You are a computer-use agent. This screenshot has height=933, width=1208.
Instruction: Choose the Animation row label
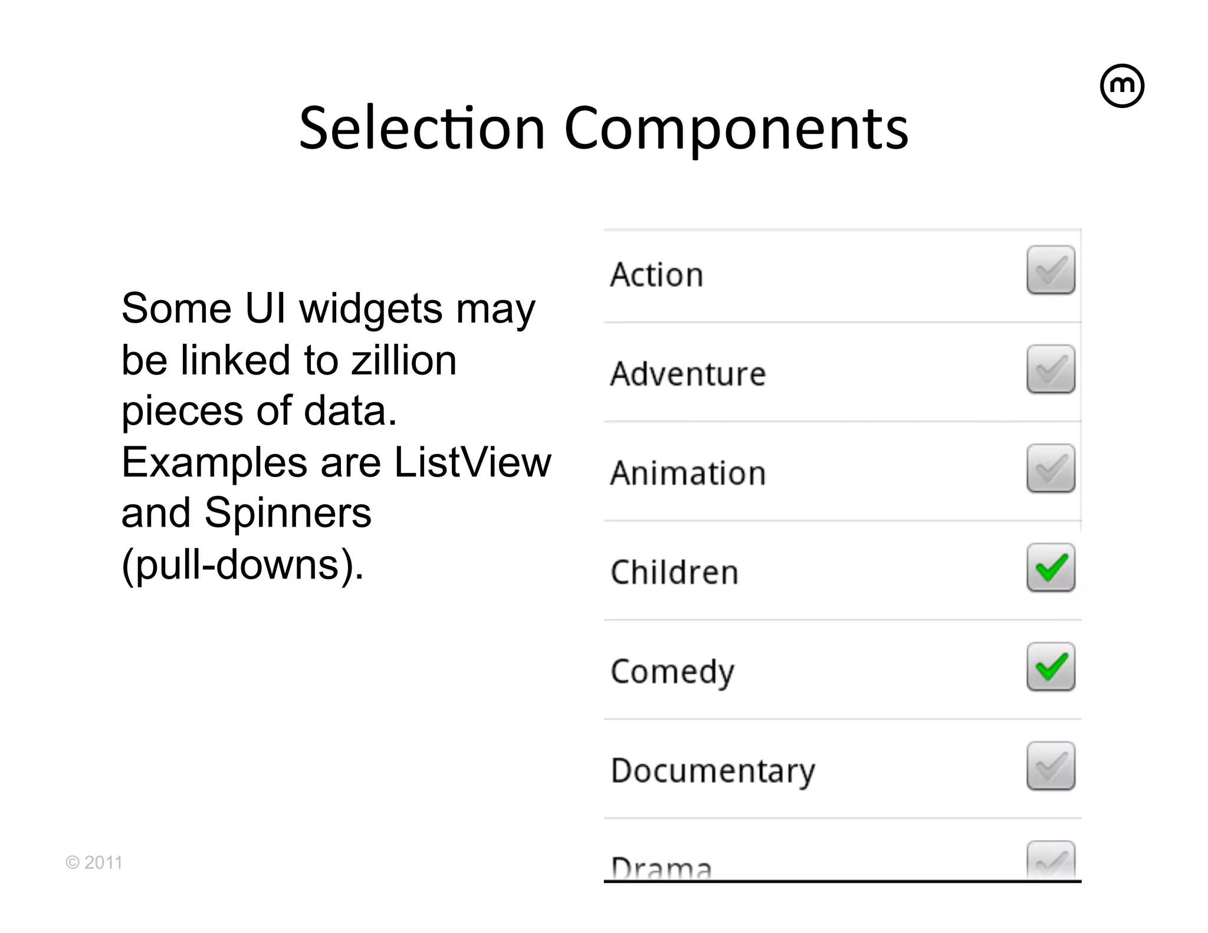[x=688, y=473]
